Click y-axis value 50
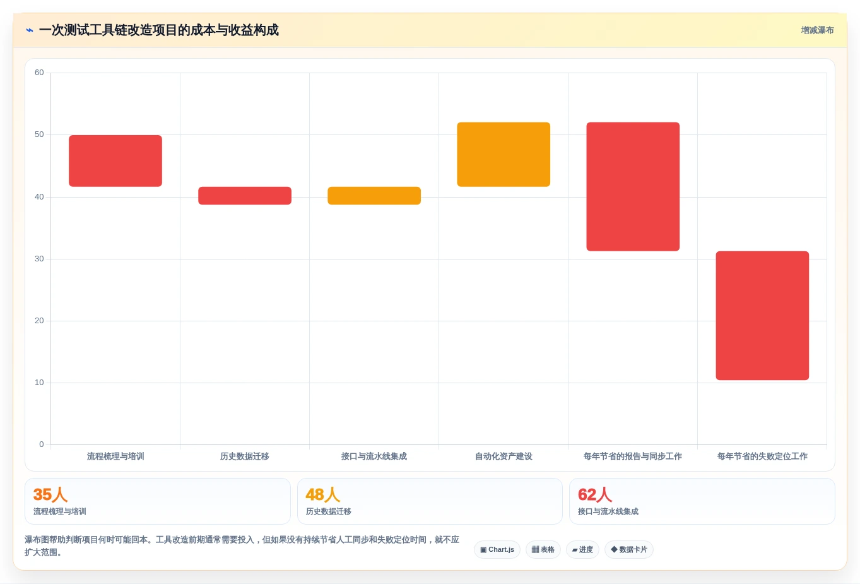The height and width of the screenshot is (584, 860). pyautogui.click(x=39, y=134)
